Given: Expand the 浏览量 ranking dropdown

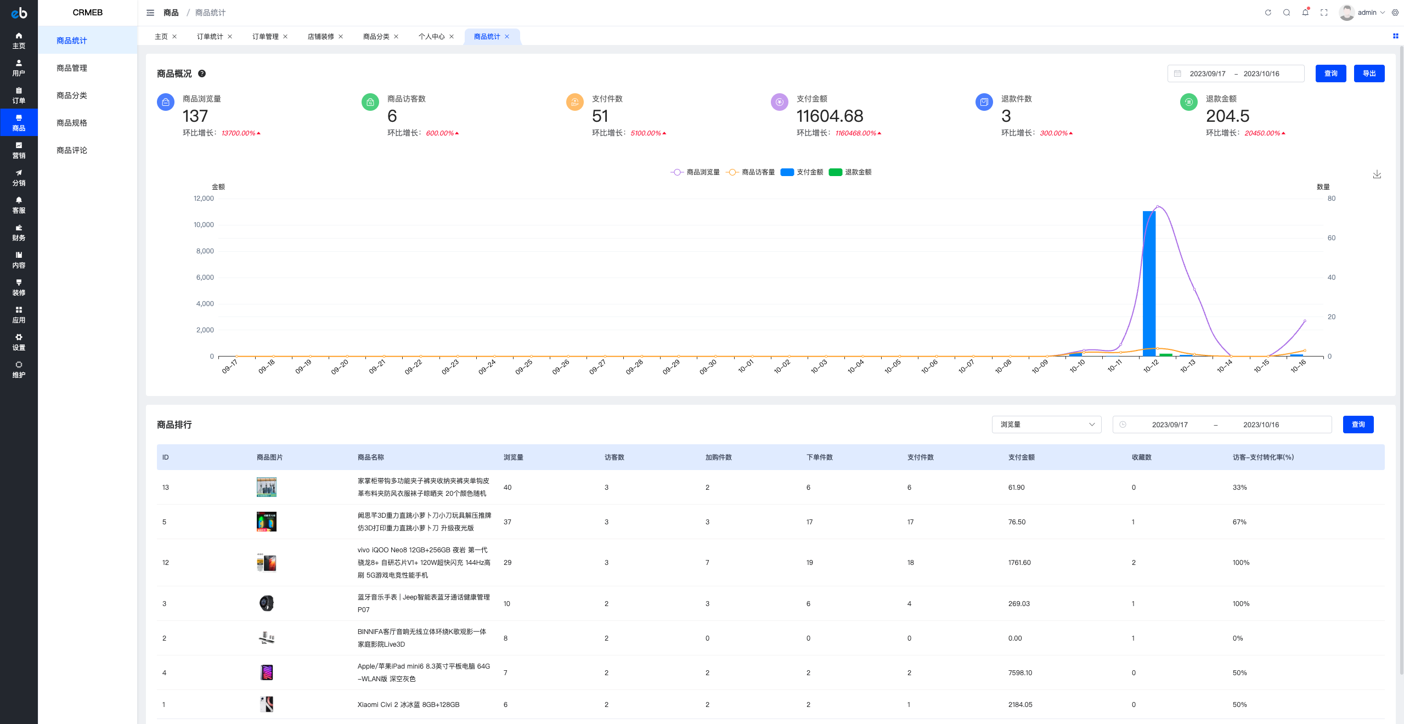Looking at the screenshot, I should coord(1046,425).
